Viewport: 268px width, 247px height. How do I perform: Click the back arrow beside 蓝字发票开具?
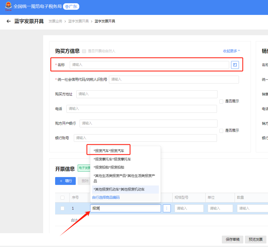(x=8, y=21)
